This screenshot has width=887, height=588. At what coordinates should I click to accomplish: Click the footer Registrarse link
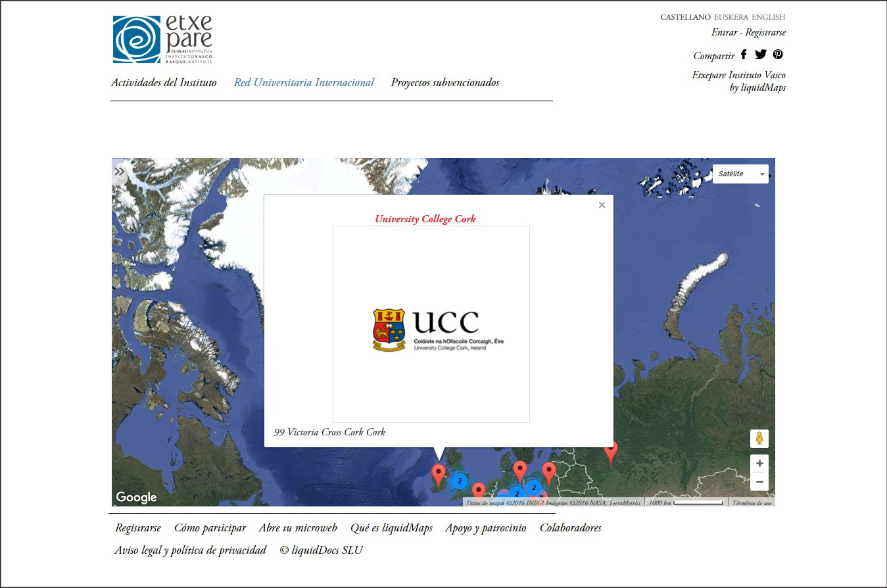pos(138,528)
